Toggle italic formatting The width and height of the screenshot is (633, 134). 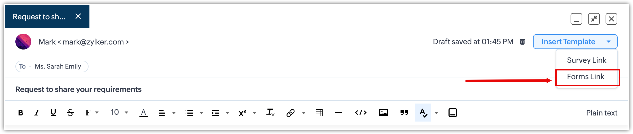(37, 113)
